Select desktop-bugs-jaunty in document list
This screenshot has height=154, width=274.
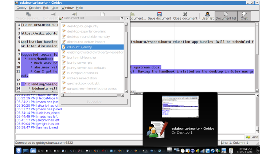point(93,26)
